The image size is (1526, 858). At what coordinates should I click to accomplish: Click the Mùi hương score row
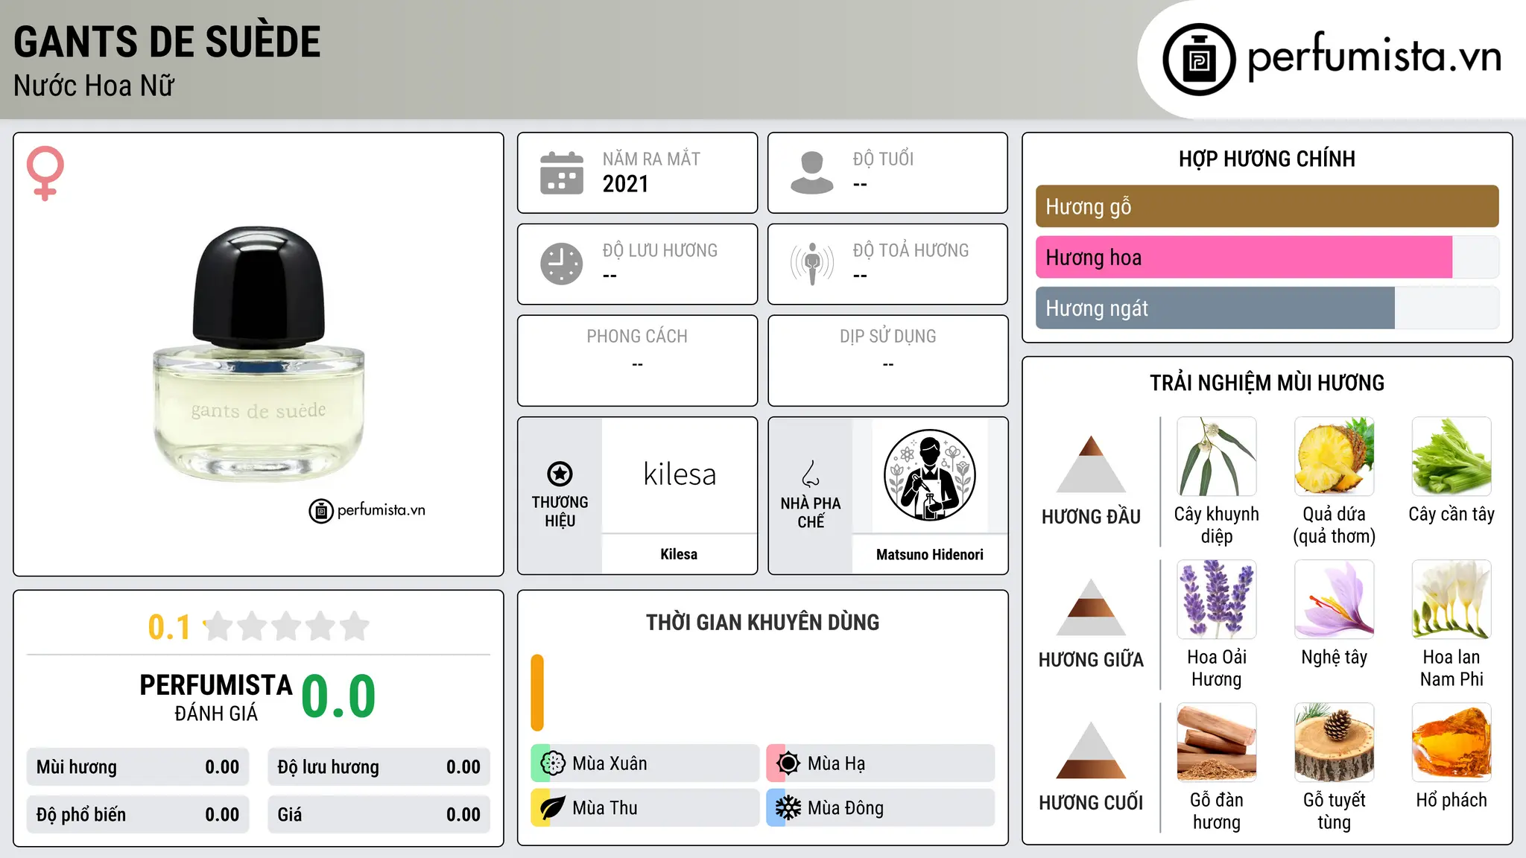click(138, 767)
